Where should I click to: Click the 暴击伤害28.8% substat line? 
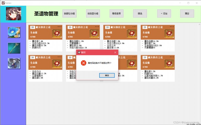pos(39,45)
